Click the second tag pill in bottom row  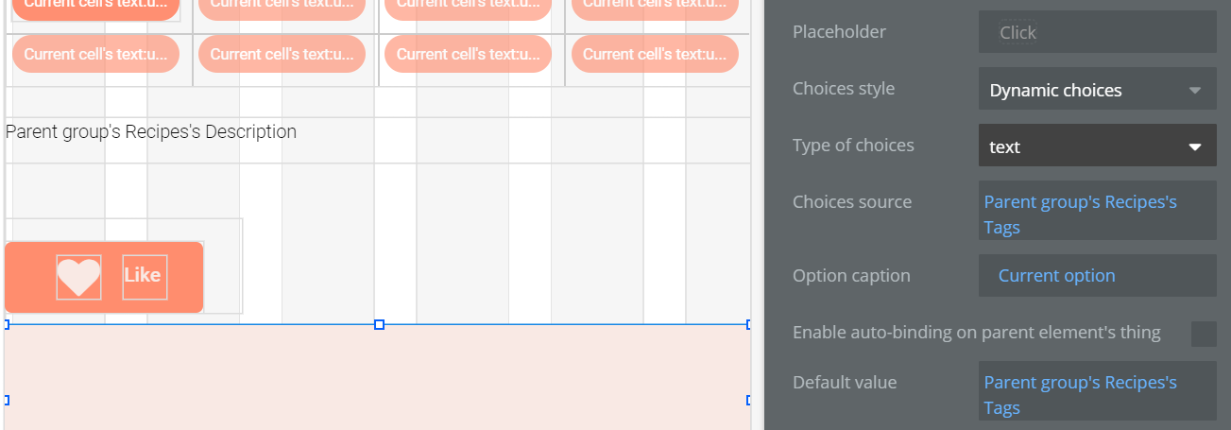(x=282, y=54)
